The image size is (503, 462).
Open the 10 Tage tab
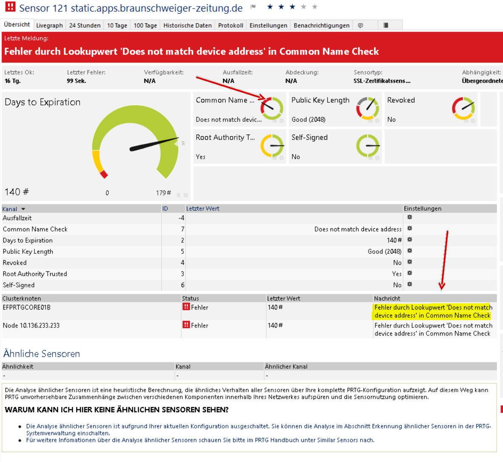(117, 26)
